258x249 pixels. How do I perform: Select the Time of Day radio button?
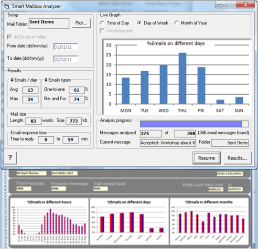[x=102, y=23]
